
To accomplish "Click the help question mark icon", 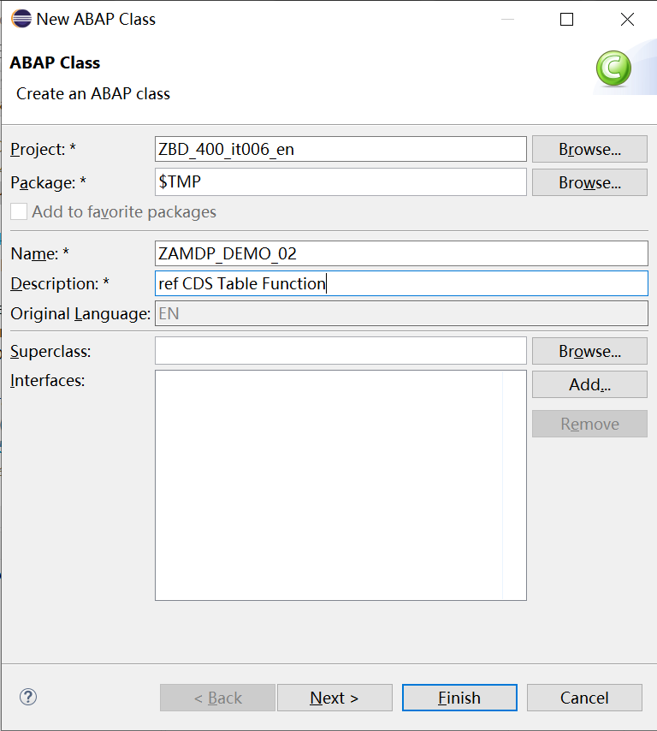I will [x=28, y=698].
